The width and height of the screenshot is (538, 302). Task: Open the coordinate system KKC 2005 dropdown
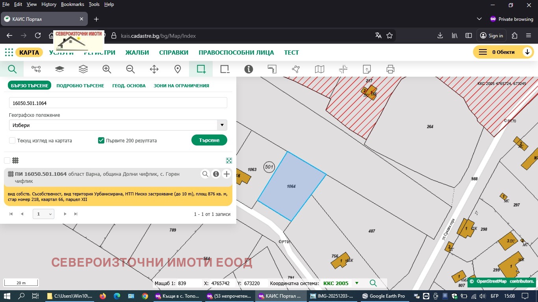357,283
